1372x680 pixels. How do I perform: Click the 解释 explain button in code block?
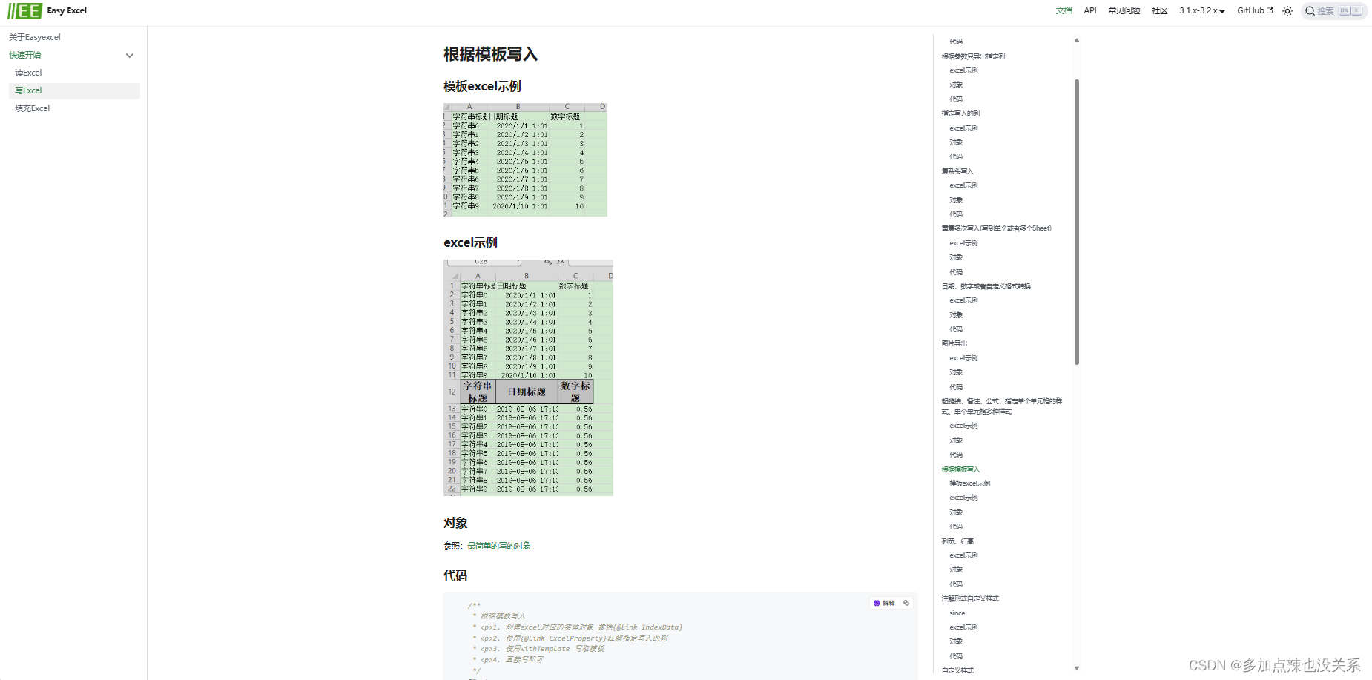point(885,603)
